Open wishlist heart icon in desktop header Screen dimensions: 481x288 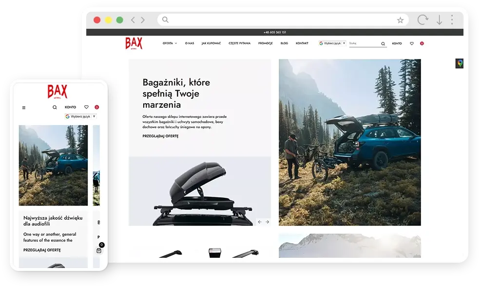412,43
